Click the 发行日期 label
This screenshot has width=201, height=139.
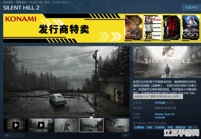(137, 108)
